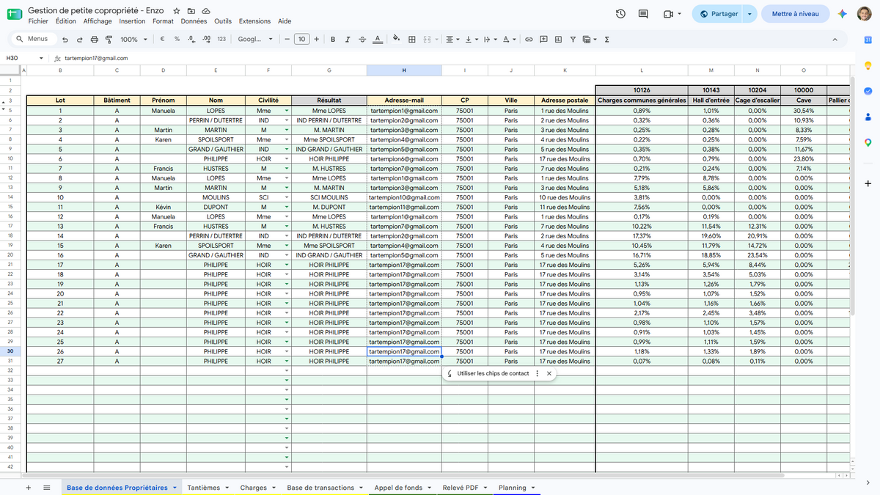Open the fill color bucket
This screenshot has width=880, height=495.
tap(397, 40)
